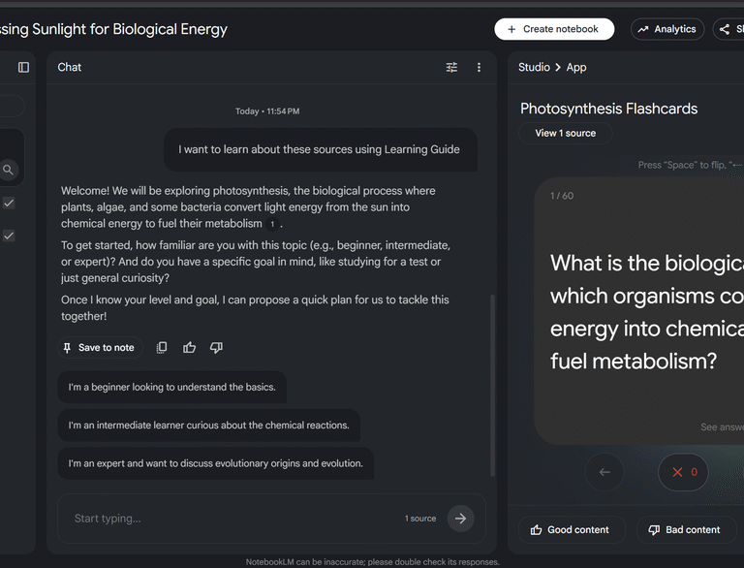Toggle the first source checkbox
The image size is (744, 568).
[x=9, y=204]
